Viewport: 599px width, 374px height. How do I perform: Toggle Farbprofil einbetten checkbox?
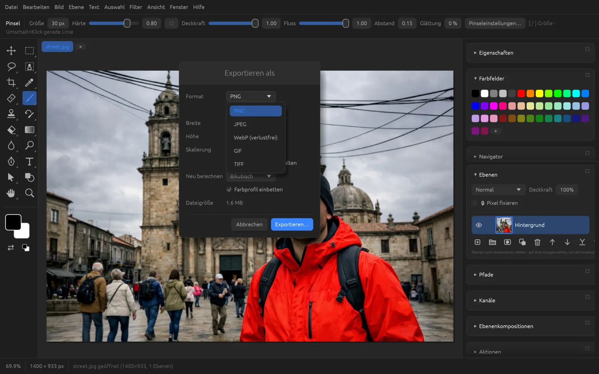229,190
